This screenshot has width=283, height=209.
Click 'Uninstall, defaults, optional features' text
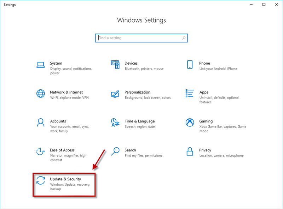click(219, 100)
